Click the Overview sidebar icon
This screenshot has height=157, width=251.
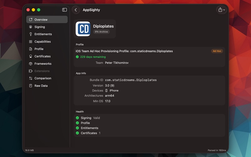[30, 19]
